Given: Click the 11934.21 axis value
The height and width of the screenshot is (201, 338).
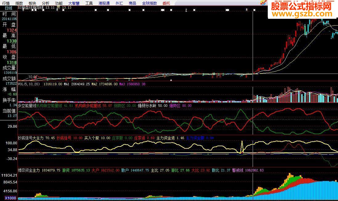Looking at the screenshot, I should click(9, 175).
